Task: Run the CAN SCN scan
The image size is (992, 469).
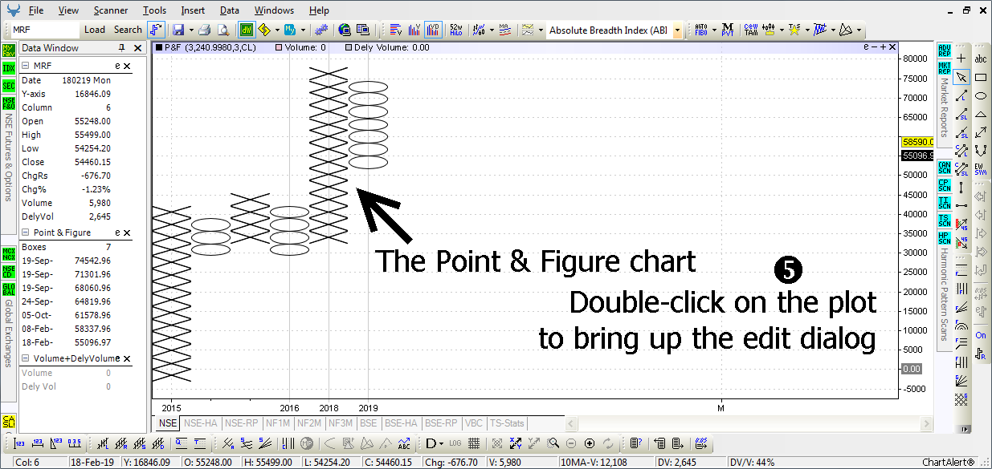Action: pos(945,168)
